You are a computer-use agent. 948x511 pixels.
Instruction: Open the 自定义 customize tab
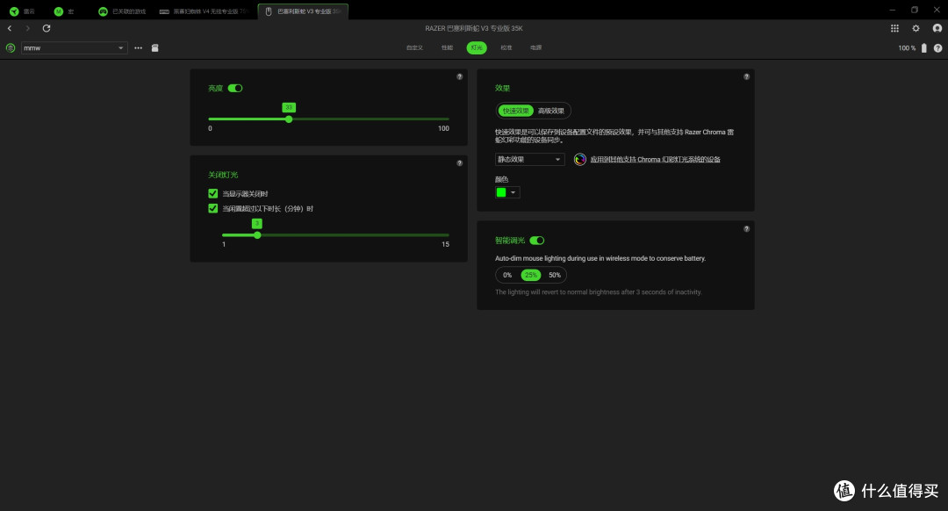[x=414, y=47]
